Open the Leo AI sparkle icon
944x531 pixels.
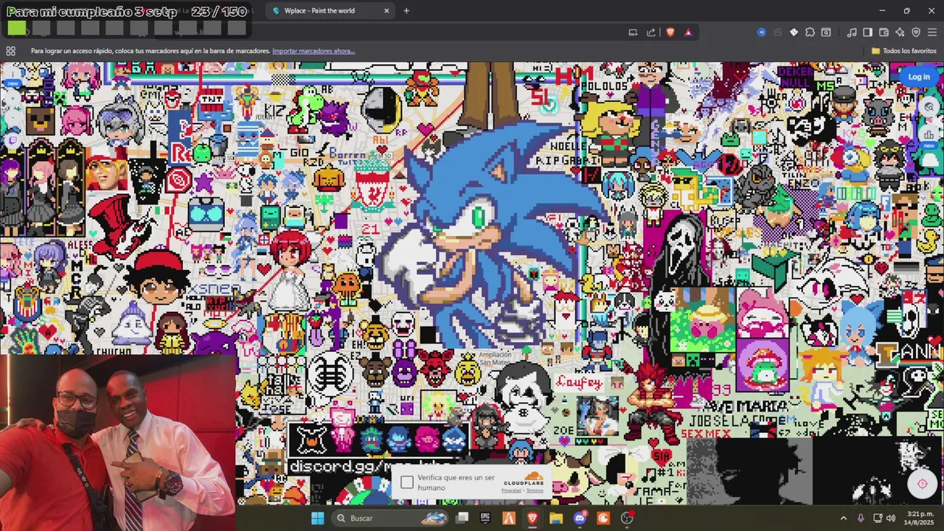point(900,32)
